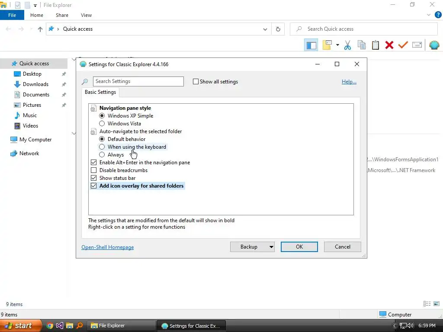
Task: Launch Visual Studio from the taskbar
Action: (x=59, y=326)
